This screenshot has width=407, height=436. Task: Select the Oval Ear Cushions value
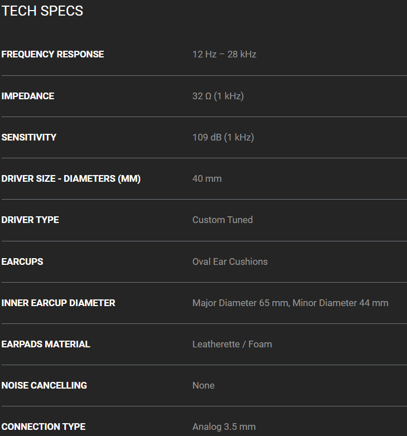click(230, 261)
